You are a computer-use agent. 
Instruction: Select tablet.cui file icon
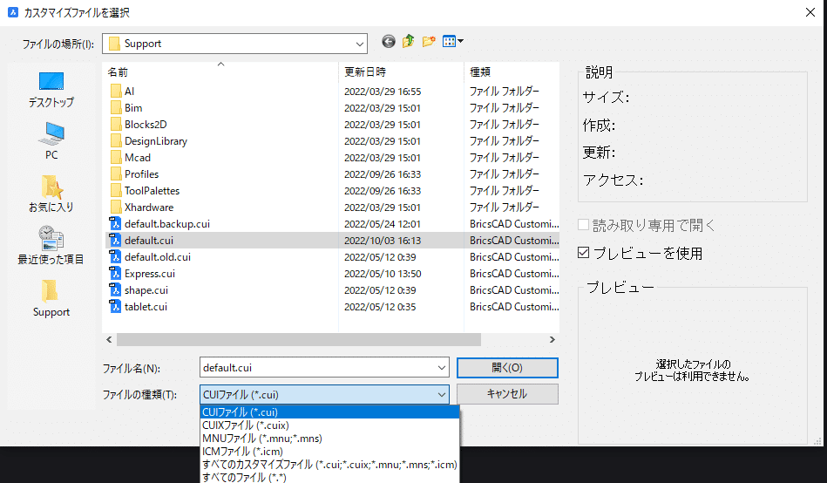115,307
